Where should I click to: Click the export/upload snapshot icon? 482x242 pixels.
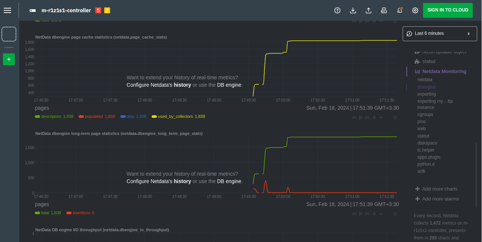click(369, 10)
